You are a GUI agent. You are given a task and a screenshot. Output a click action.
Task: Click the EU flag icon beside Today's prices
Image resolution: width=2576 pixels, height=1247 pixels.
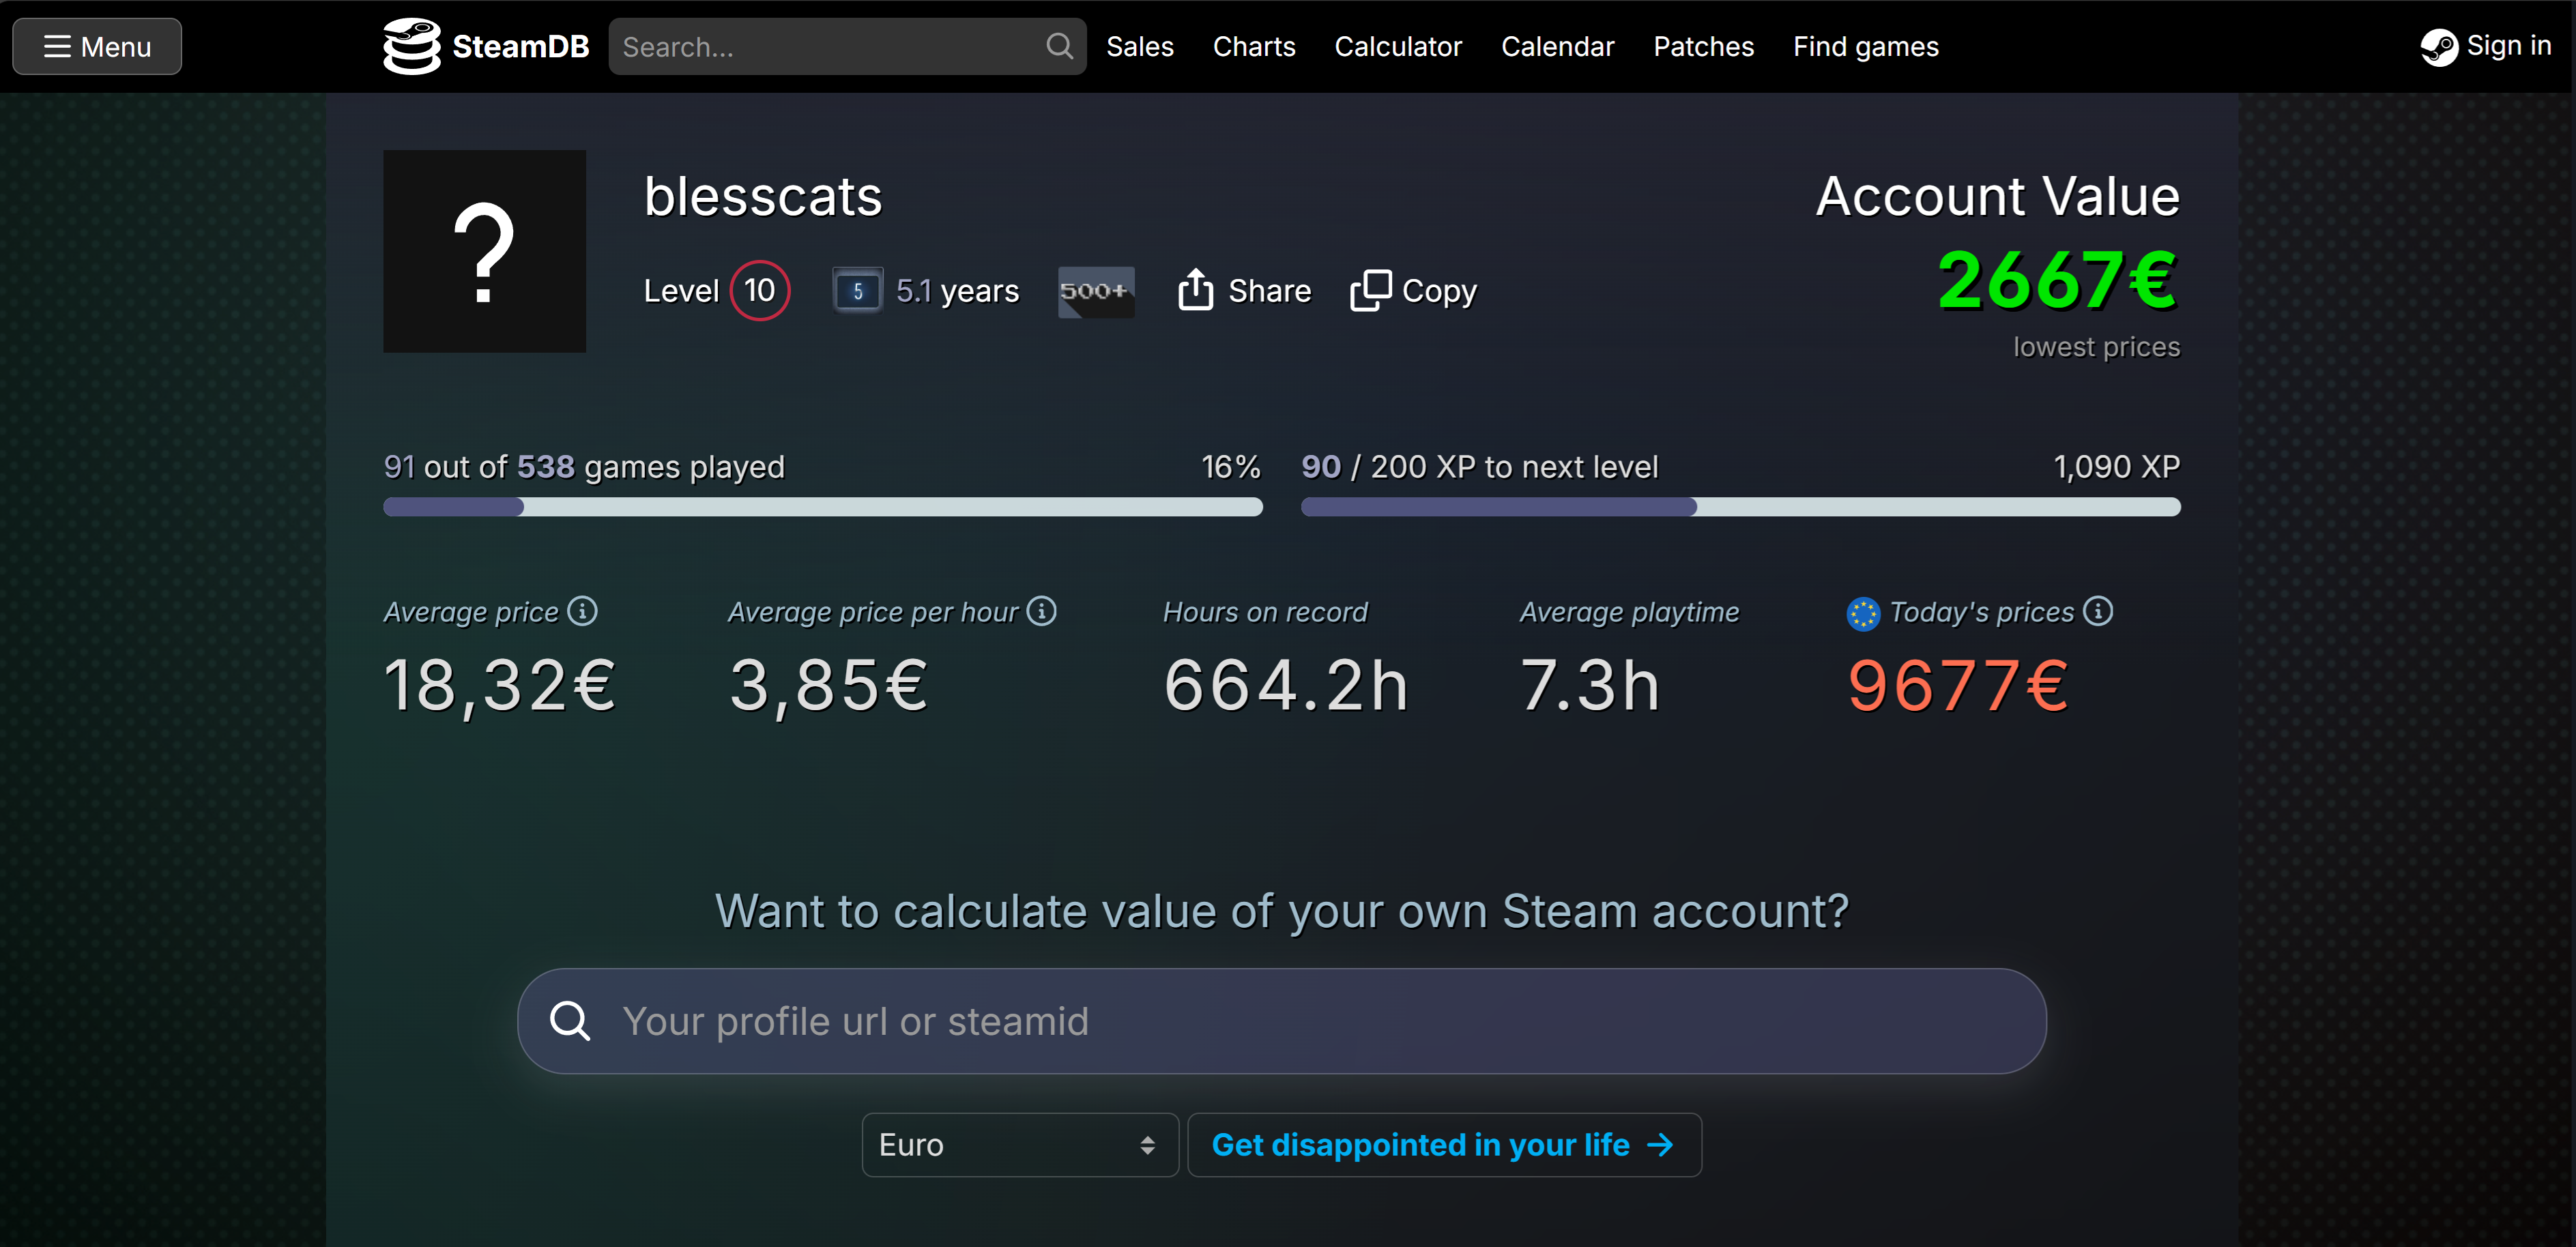[1863, 613]
